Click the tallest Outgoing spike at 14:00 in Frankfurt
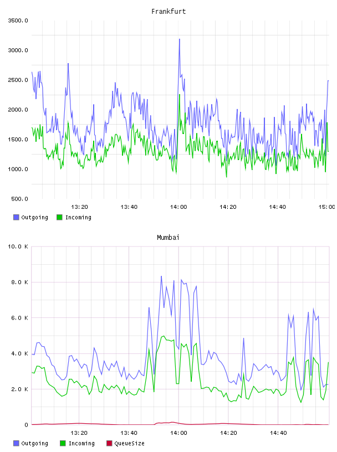 [x=180, y=39]
